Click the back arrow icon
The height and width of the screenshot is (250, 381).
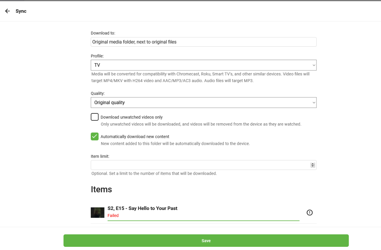pos(8,11)
